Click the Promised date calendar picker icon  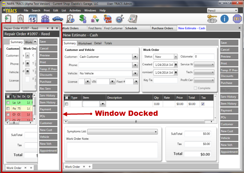176,72
